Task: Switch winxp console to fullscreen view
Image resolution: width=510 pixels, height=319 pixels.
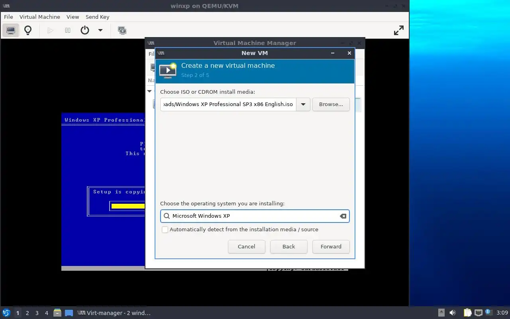Action: [398, 30]
